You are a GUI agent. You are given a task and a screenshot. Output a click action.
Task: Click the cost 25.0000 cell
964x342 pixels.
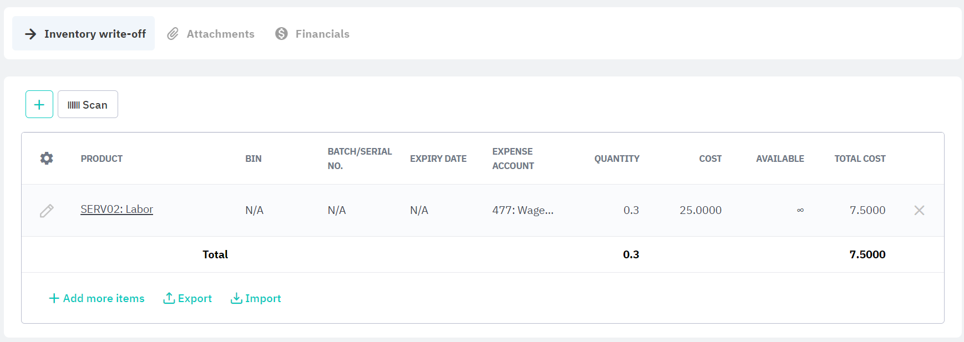(x=701, y=210)
